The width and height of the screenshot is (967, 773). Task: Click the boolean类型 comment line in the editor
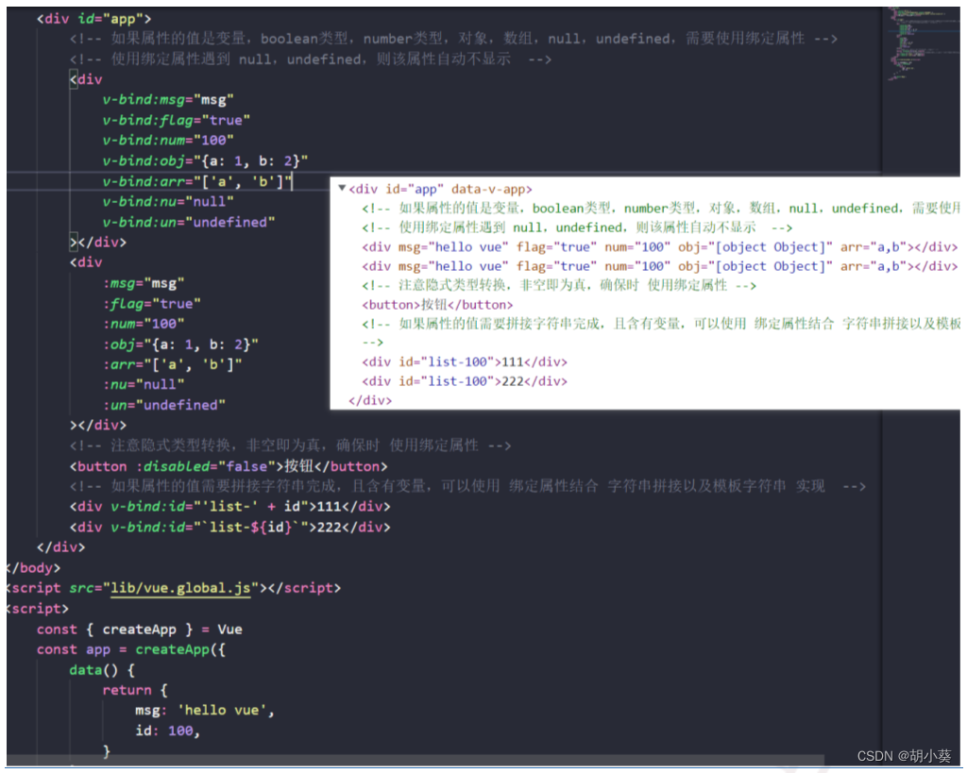pyautogui.click(x=453, y=39)
